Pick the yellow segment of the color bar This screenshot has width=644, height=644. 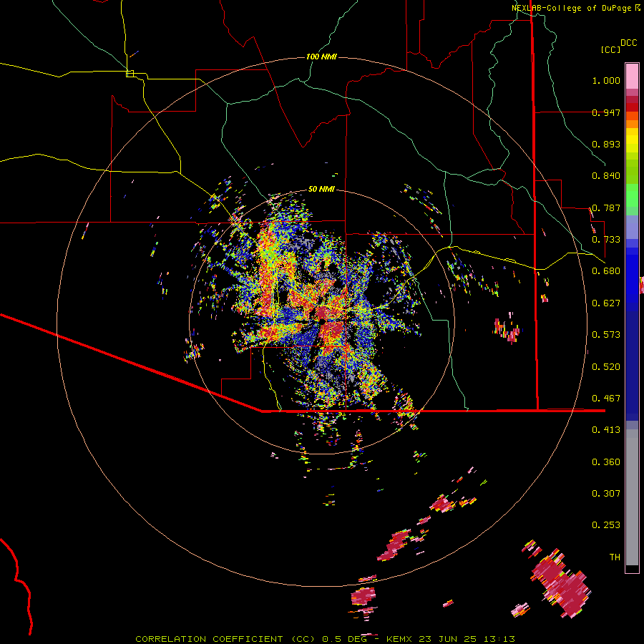pos(632,140)
